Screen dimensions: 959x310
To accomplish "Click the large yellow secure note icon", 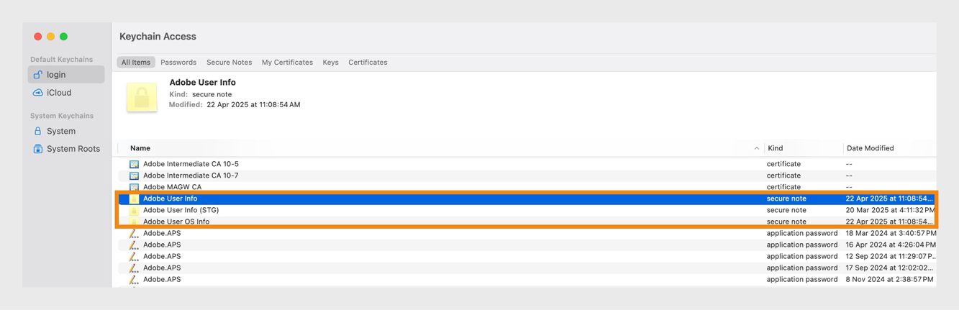I will pos(142,97).
